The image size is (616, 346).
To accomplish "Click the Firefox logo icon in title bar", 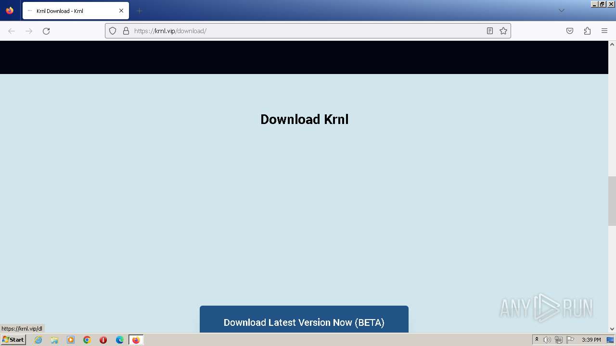I will (10, 11).
